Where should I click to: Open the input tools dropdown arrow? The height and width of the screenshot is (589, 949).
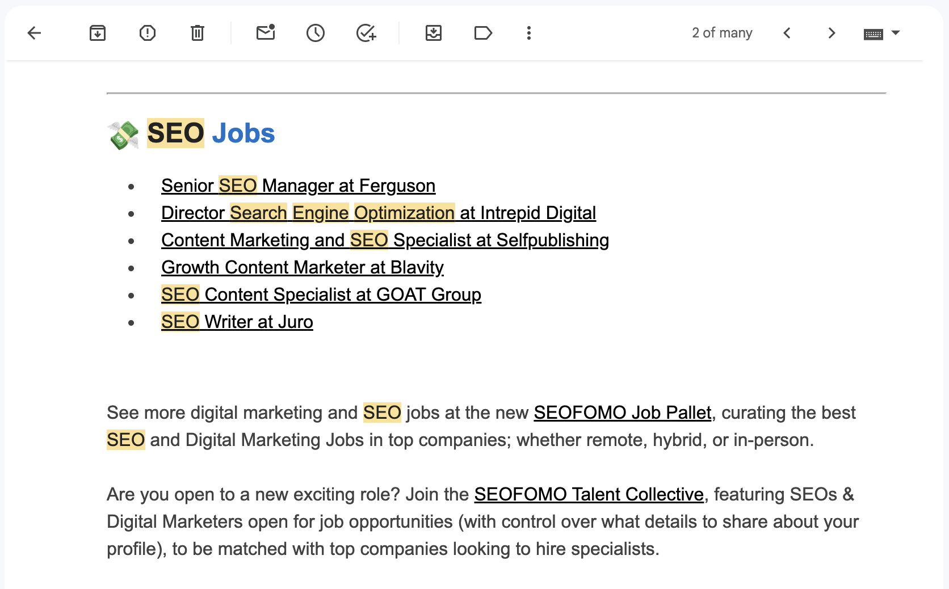tap(896, 33)
